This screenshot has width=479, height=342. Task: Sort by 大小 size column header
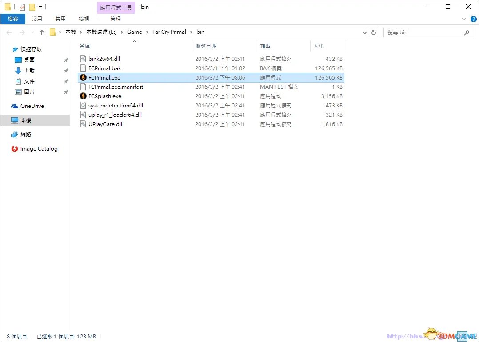click(x=318, y=46)
